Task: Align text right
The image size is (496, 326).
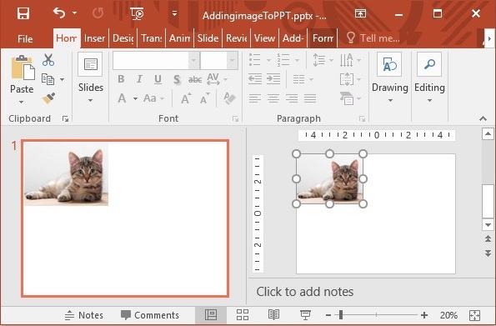Action: pyautogui.click(x=292, y=98)
